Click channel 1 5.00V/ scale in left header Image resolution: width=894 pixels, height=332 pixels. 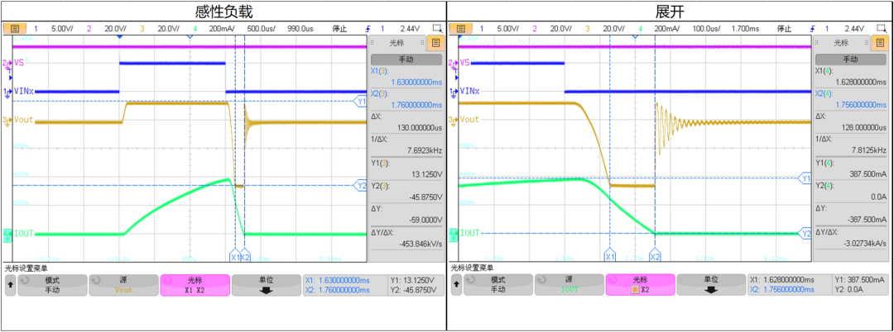[x=60, y=28]
